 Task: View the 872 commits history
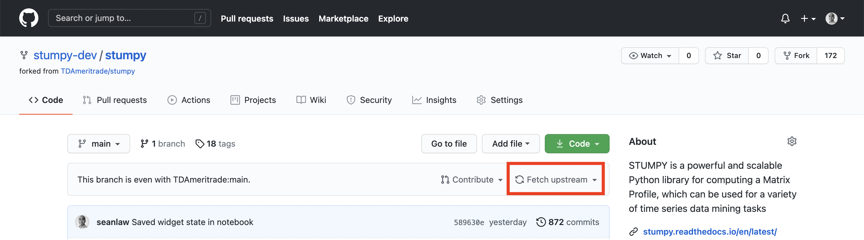tap(568, 222)
